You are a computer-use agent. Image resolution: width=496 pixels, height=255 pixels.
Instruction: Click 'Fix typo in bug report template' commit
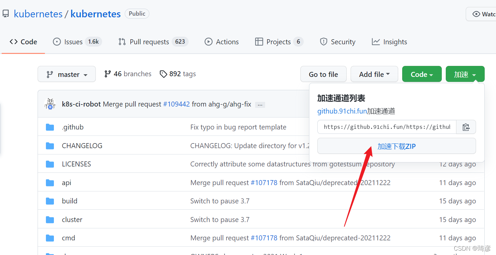click(238, 127)
